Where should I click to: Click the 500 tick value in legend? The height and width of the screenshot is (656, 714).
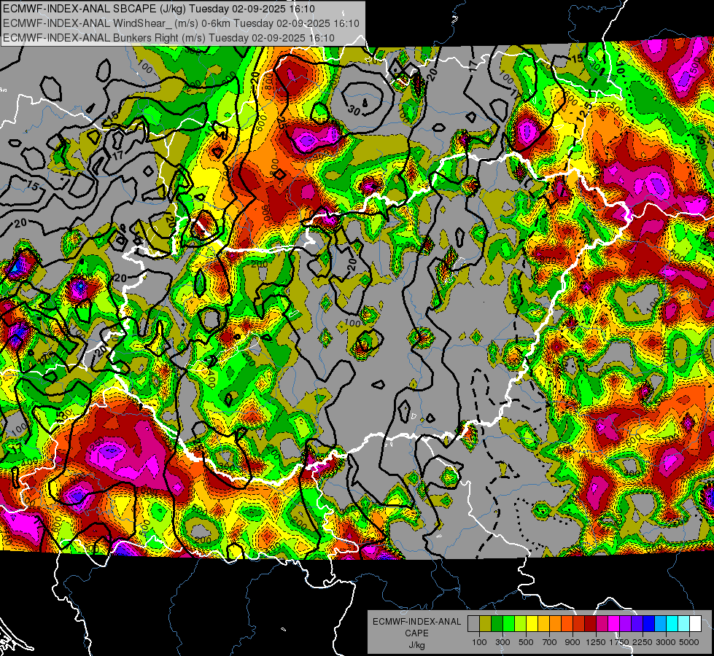pyautogui.click(x=526, y=642)
